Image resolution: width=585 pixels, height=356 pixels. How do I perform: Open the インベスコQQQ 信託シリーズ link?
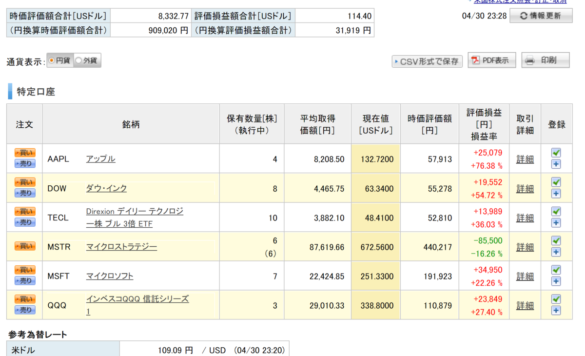tap(137, 305)
